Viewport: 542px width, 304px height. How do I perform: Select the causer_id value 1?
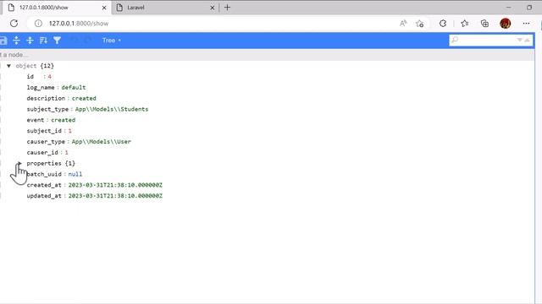(x=66, y=152)
